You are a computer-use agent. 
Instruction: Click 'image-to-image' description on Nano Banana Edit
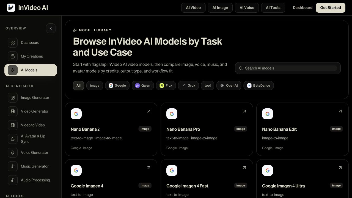pyautogui.click(x=275, y=138)
